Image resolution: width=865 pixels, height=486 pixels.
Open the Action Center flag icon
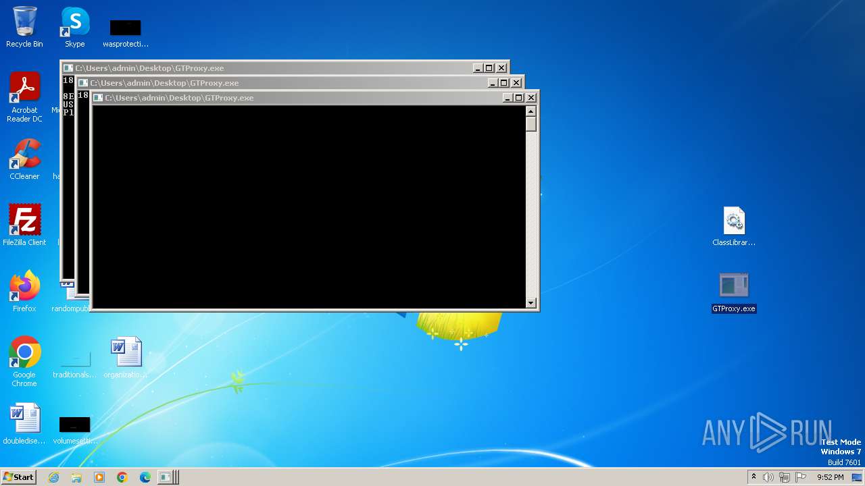[801, 477]
